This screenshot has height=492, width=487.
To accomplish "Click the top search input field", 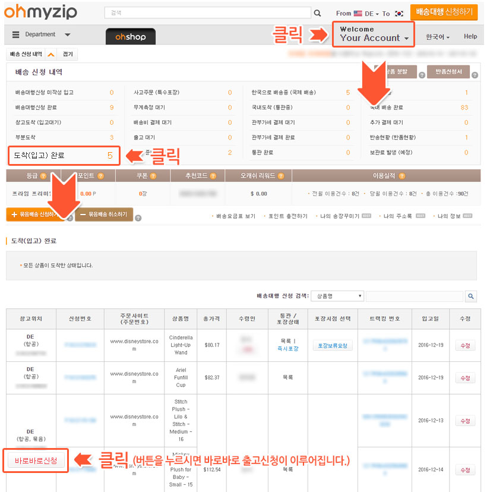I will (207, 13).
